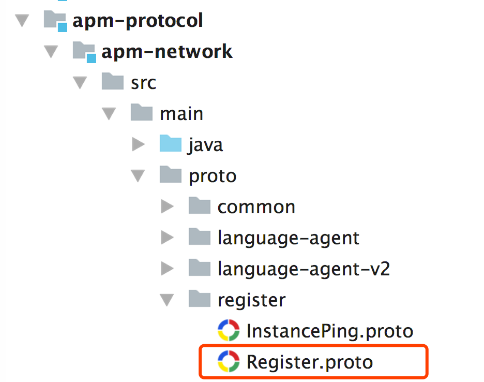
Task: Collapse the src folder arrow
Action: tap(80, 83)
